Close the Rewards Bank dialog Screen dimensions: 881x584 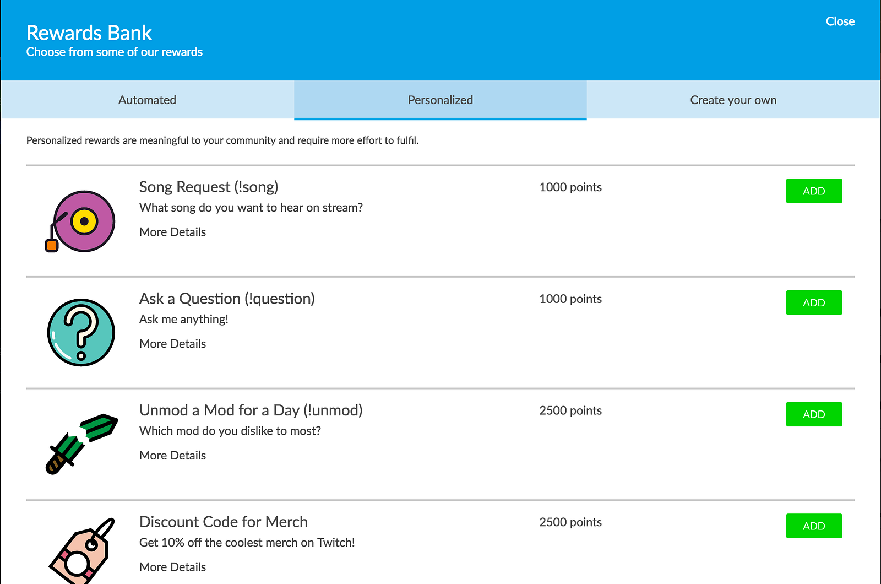point(840,21)
